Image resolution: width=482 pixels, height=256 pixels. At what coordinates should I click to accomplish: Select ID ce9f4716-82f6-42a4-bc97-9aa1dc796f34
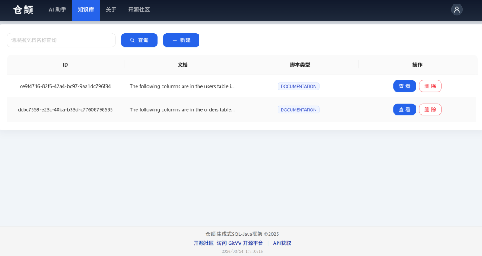click(65, 86)
